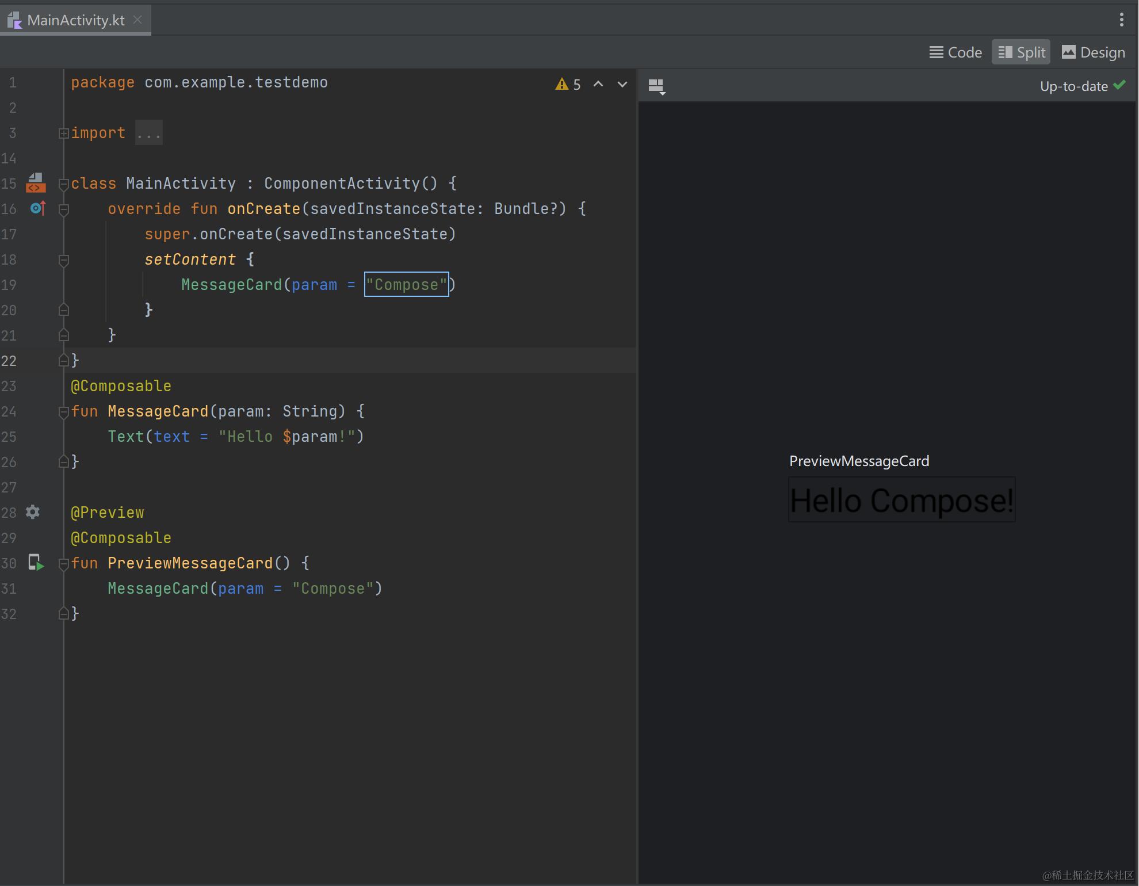Screen dimensions: 1139x886
Task: Click the preview layout selector icon
Action: coord(656,86)
